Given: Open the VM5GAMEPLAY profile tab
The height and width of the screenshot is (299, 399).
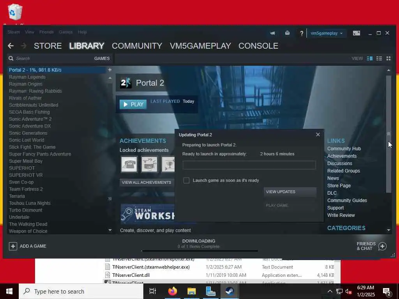Looking at the screenshot, I should point(200,46).
